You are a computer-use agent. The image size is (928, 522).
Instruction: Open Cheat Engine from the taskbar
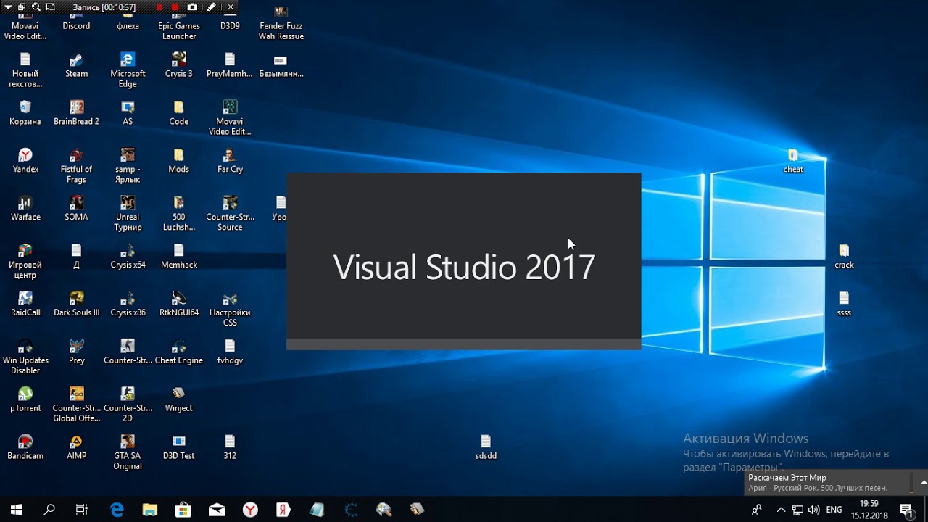pyautogui.click(x=350, y=510)
